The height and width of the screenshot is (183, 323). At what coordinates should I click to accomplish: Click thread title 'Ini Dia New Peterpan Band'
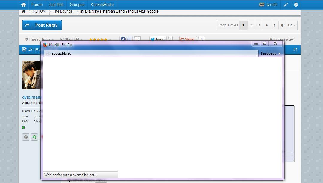[x=119, y=11]
